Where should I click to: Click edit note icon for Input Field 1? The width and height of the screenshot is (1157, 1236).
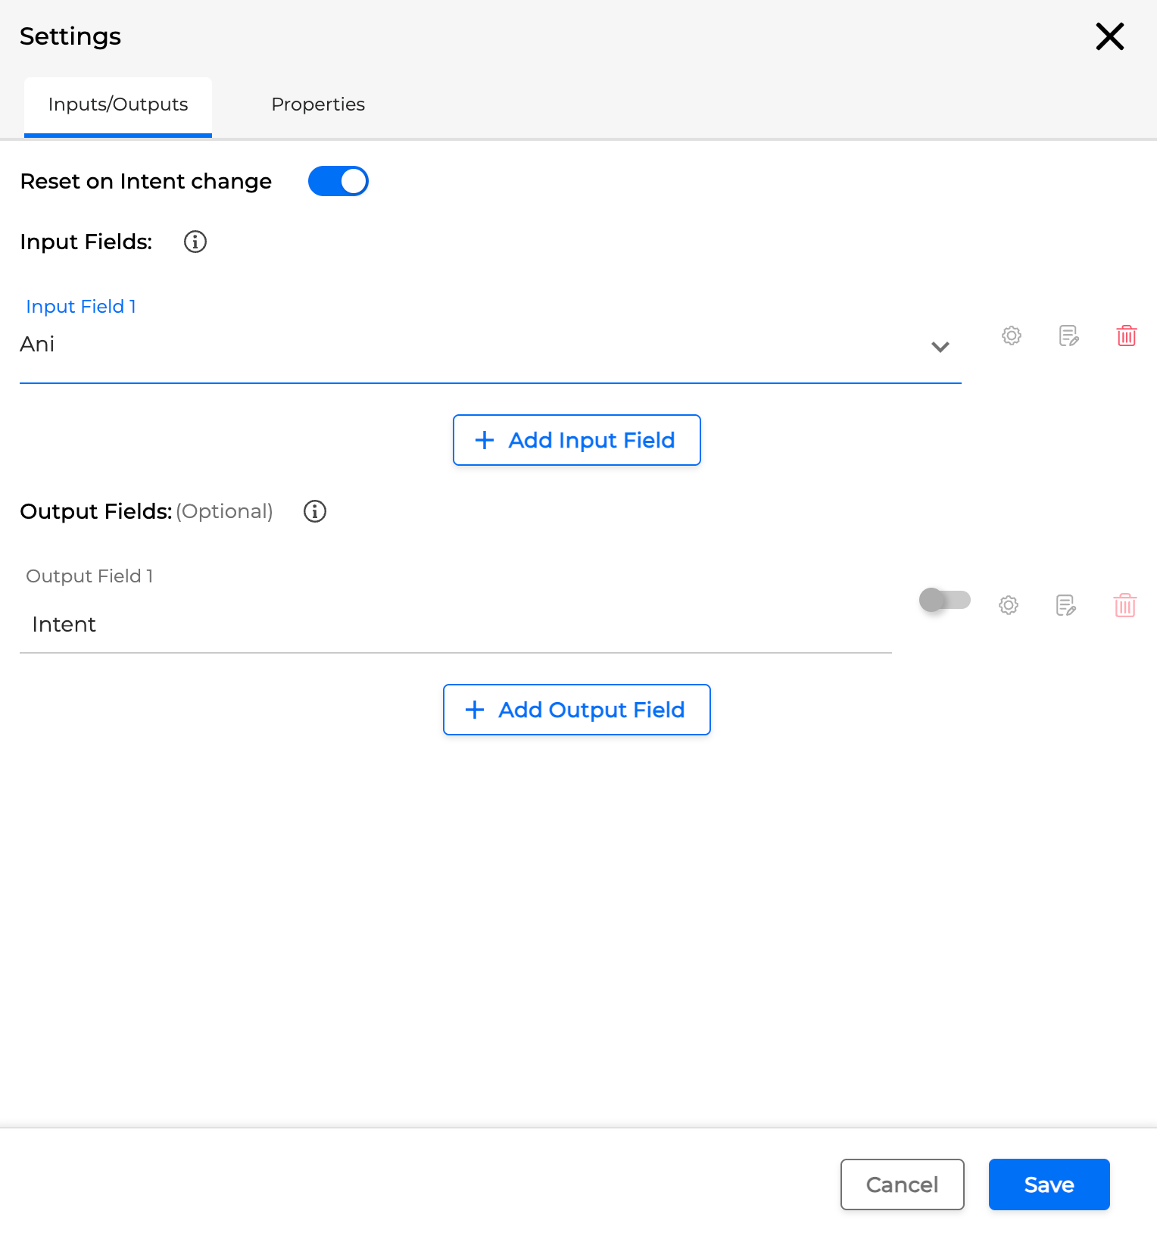coord(1068,336)
